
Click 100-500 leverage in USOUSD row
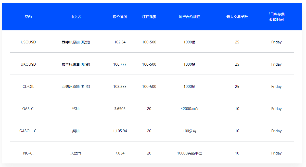click(149, 42)
